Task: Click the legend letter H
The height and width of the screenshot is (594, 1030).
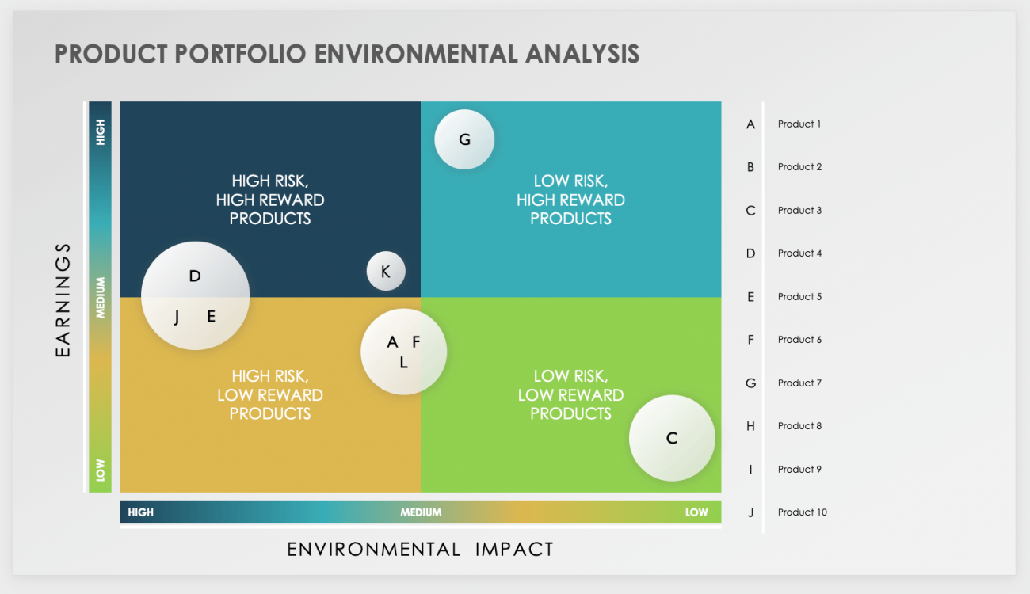Action: pyautogui.click(x=750, y=426)
